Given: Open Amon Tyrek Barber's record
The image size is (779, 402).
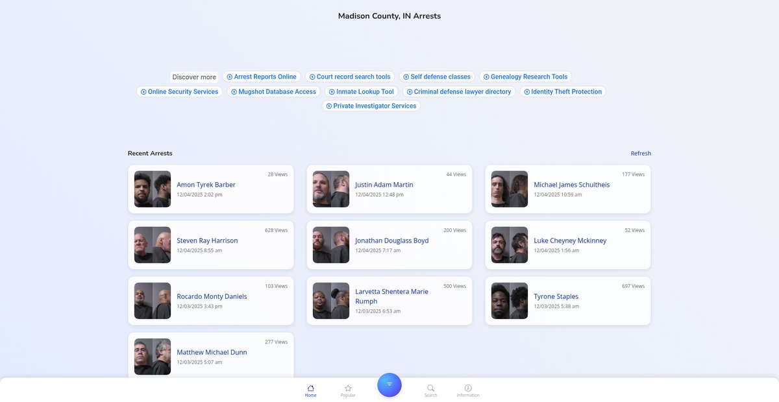Looking at the screenshot, I should click(211, 189).
